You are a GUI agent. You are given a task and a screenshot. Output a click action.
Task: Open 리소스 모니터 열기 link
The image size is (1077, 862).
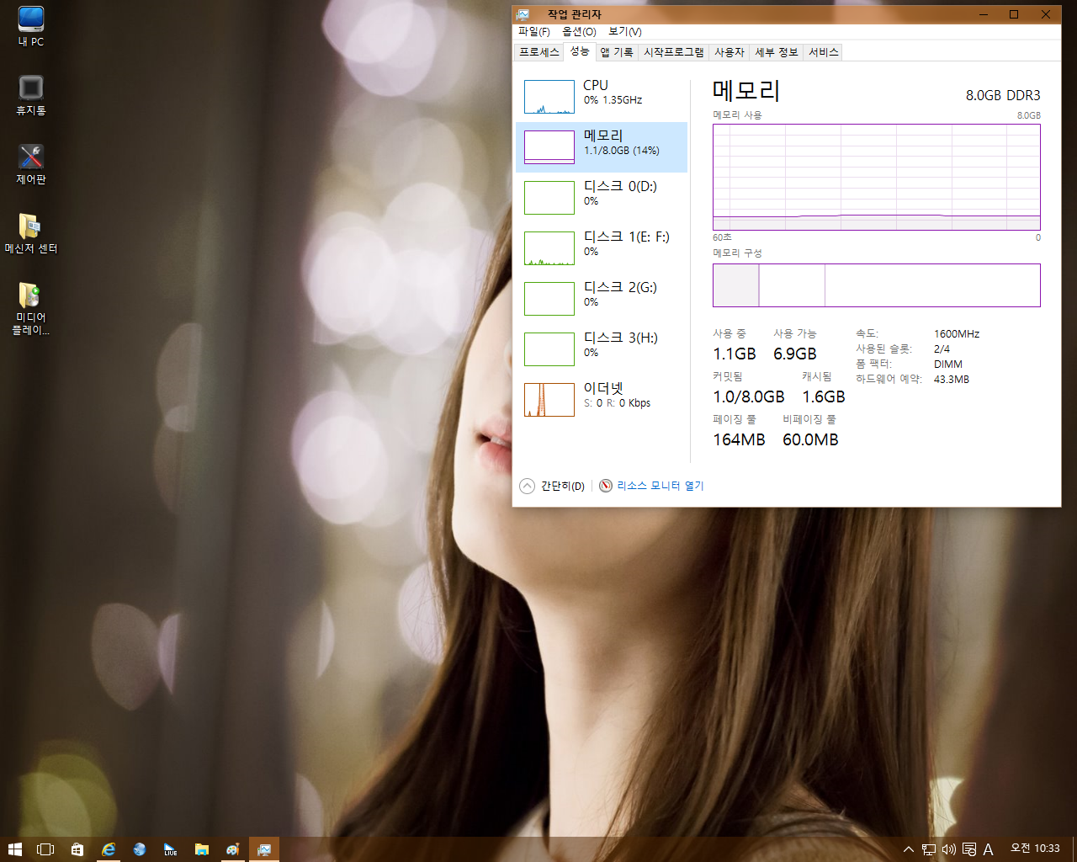661,486
